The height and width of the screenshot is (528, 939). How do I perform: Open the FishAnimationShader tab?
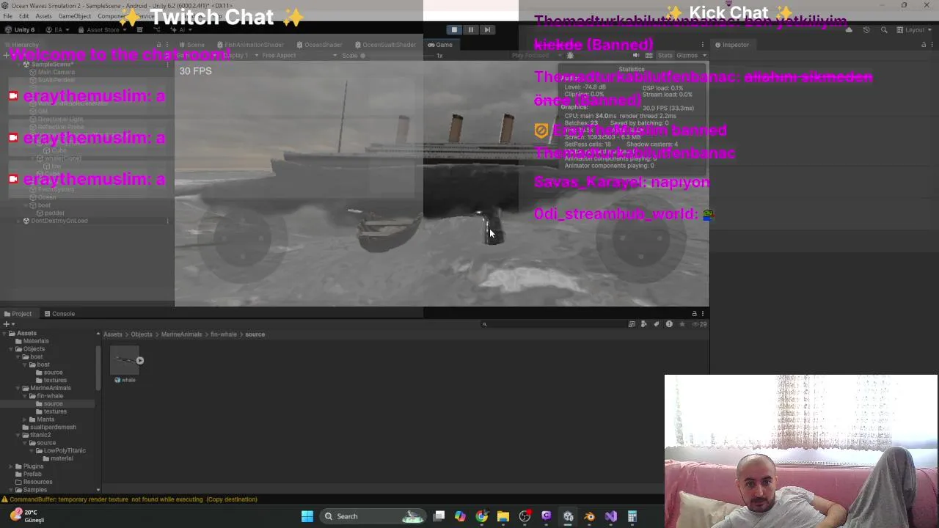tap(249, 45)
